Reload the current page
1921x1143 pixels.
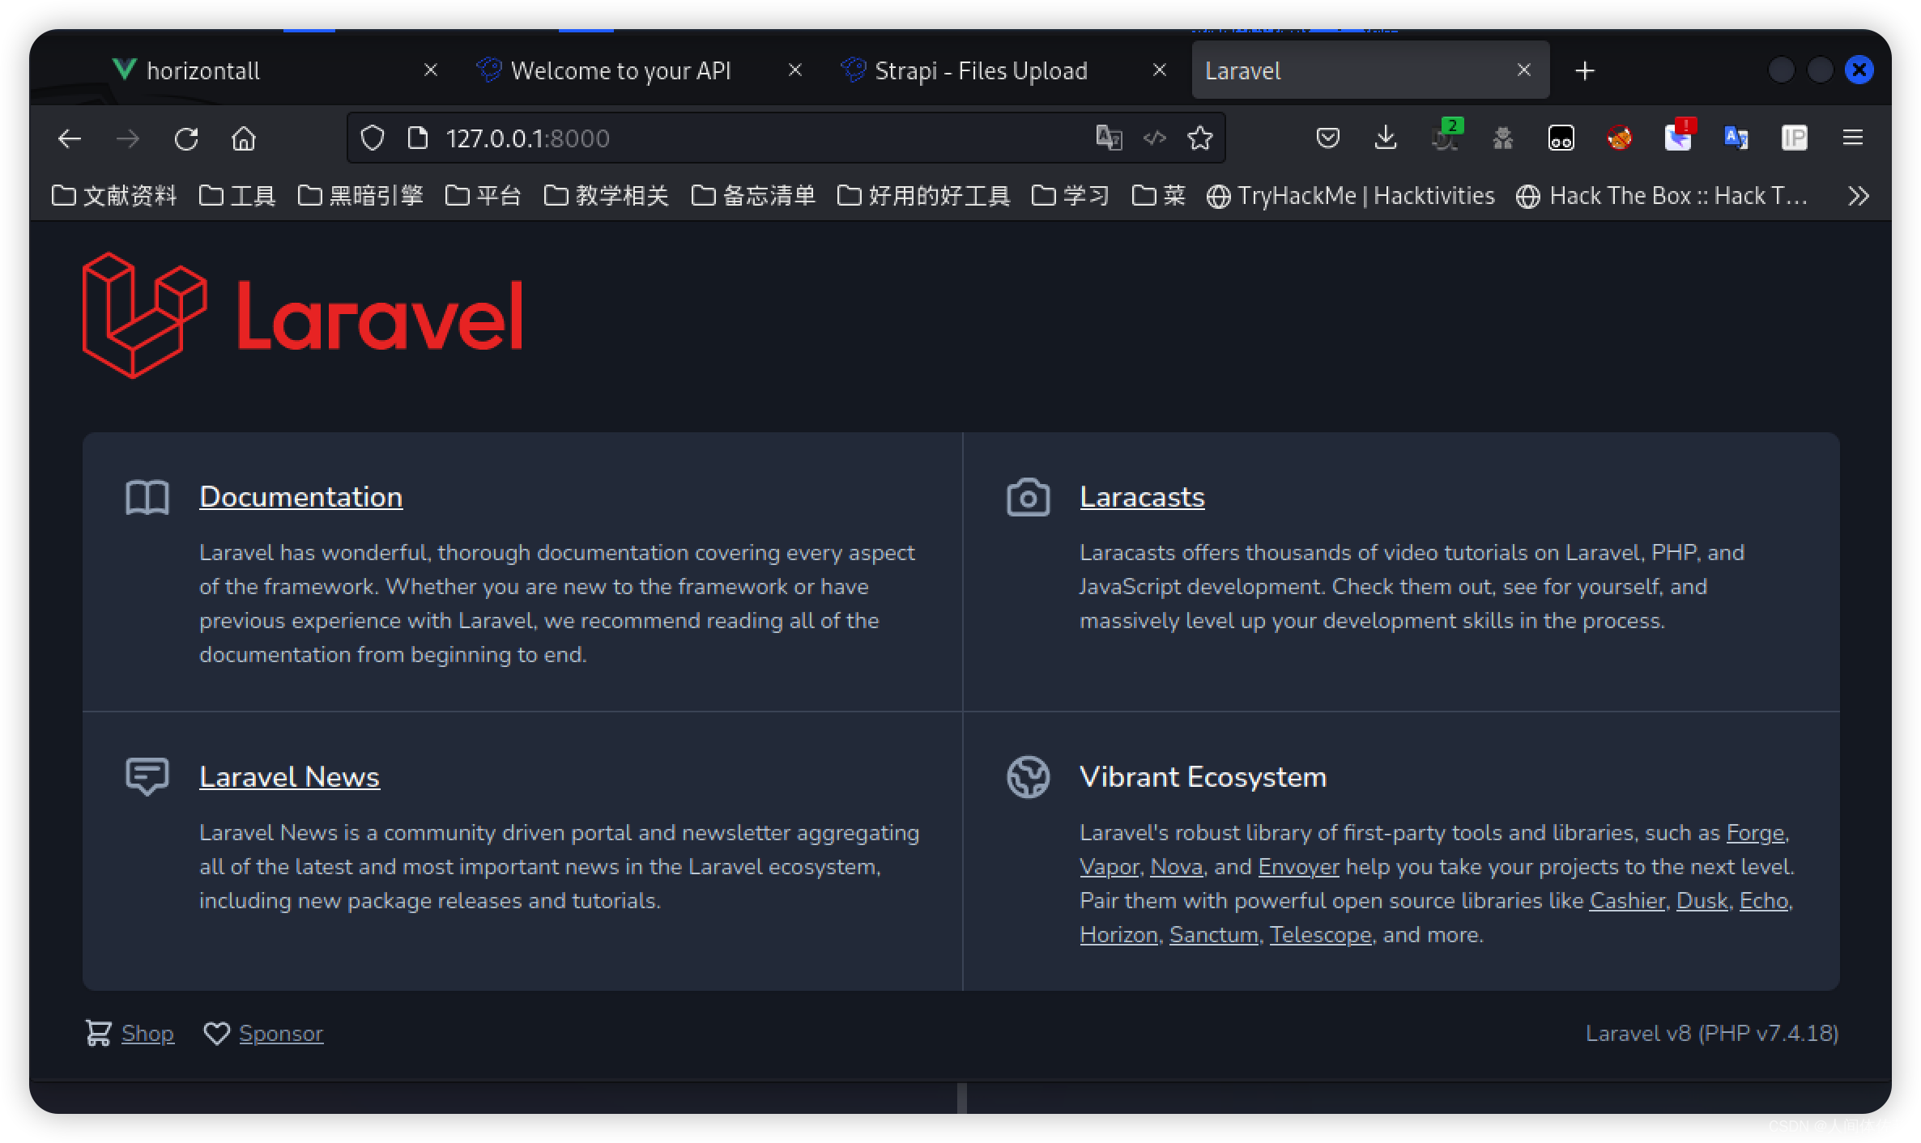(186, 139)
